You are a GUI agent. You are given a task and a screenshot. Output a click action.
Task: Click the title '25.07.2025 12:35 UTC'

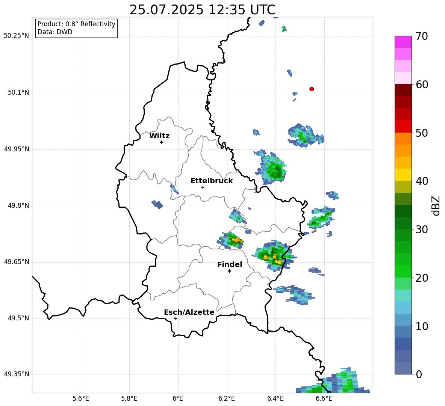click(x=202, y=10)
